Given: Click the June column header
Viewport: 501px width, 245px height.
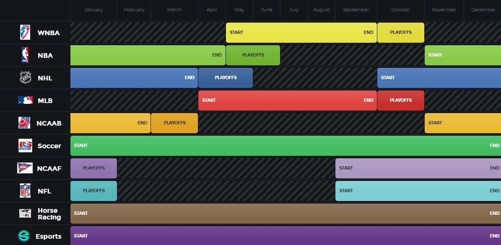Looking at the screenshot, I should [x=267, y=10].
